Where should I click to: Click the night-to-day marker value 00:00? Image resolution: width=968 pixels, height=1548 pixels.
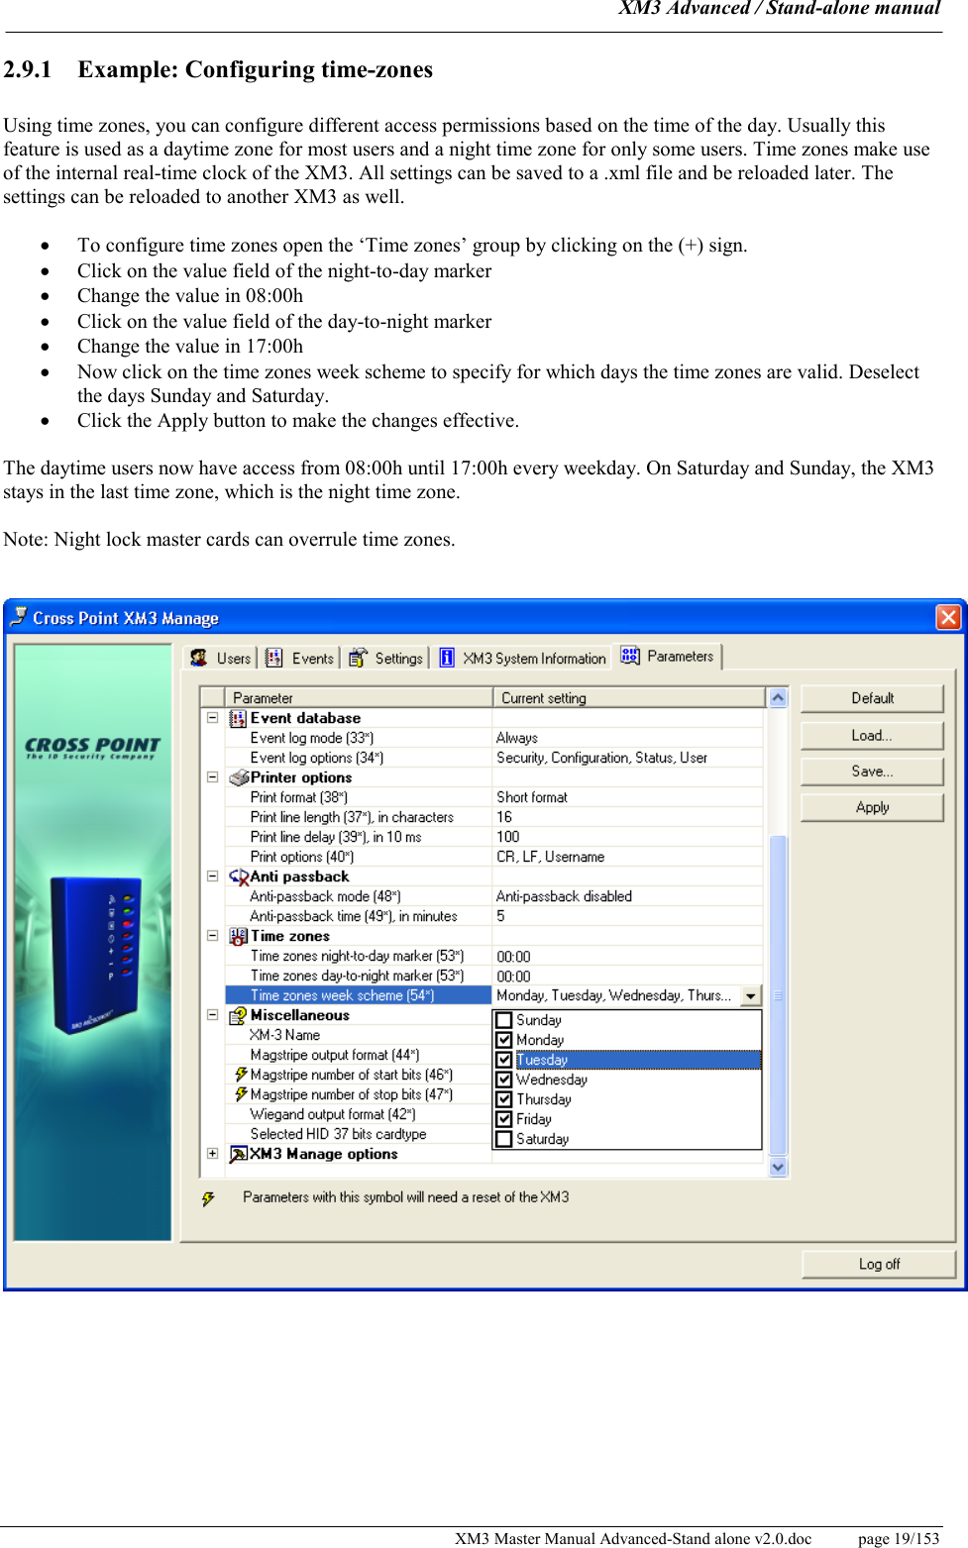[626, 957]
